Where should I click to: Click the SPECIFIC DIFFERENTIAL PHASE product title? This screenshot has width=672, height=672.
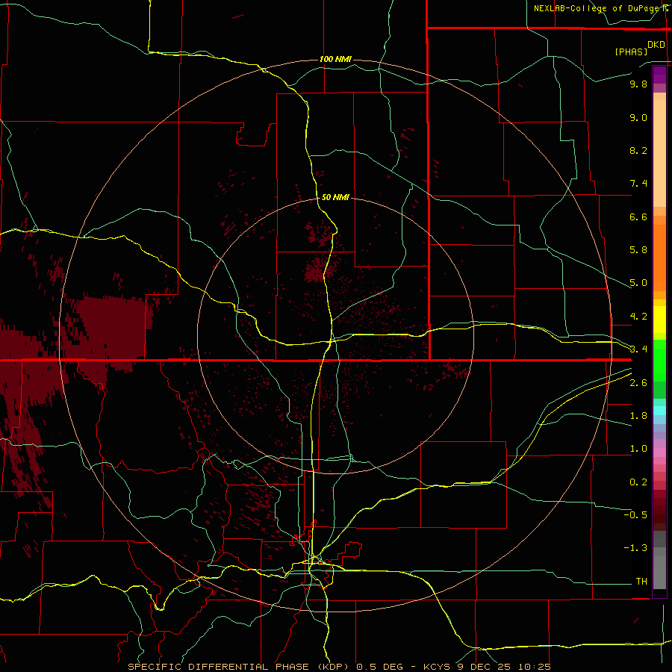[218, 667]
